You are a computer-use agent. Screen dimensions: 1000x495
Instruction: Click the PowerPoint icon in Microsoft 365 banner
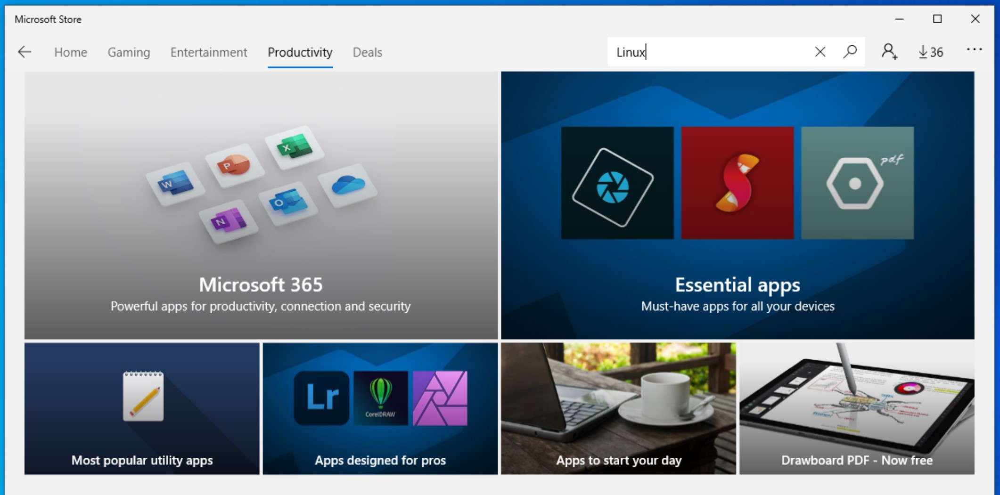234,165
